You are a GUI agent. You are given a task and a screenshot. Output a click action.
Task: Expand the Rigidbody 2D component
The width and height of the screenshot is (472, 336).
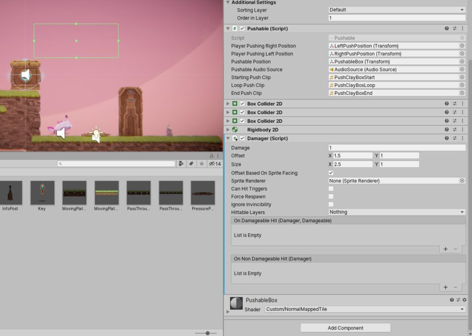228,130
